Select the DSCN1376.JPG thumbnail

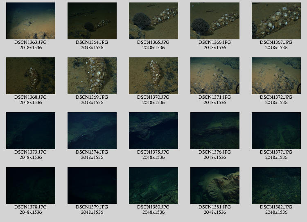215,131
